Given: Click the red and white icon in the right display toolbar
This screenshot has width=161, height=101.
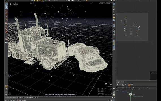Looking at the screenshot, I should 114,41.
